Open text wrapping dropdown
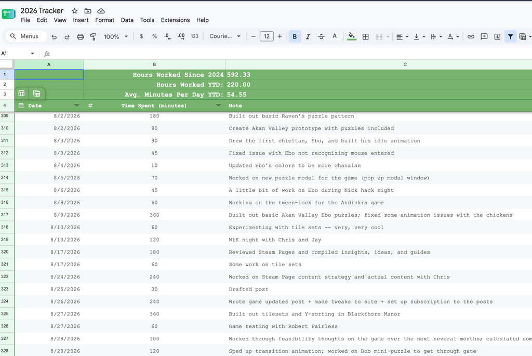Image resolution: width=532 pixels, height=356 pixels. (436, 37)
